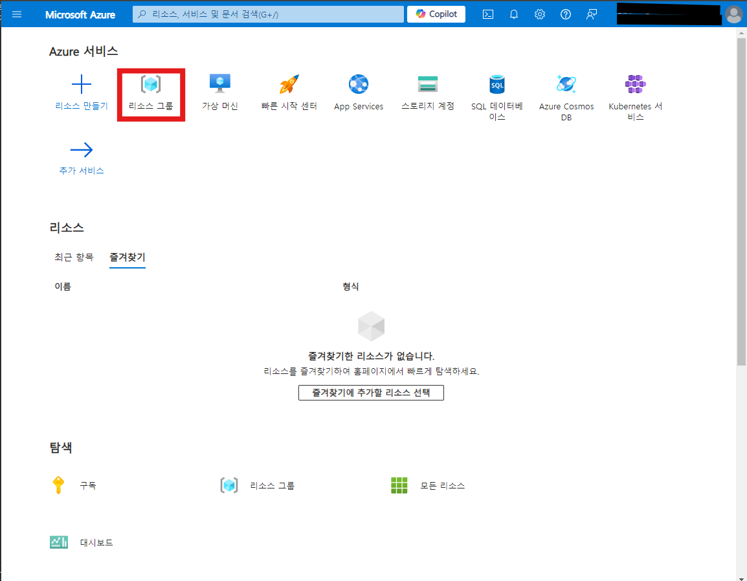Switch to the 최근 항목 tab
This screenshot has height=581, width=747.
point(74,257)
